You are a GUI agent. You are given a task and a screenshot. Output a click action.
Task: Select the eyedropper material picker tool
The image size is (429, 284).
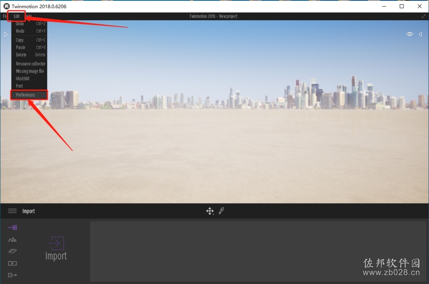(x=221, y=211)
